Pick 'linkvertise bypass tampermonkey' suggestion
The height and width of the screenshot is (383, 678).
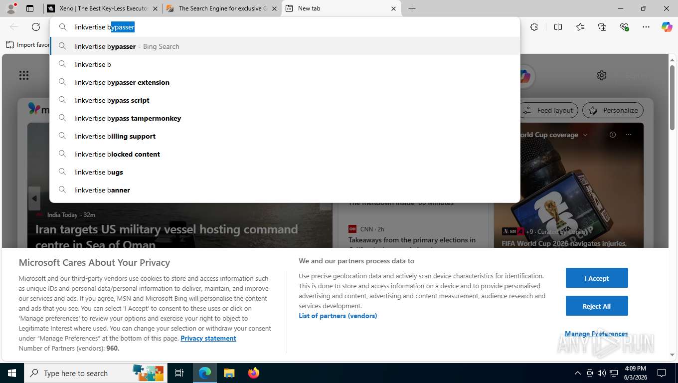(285, 118)
